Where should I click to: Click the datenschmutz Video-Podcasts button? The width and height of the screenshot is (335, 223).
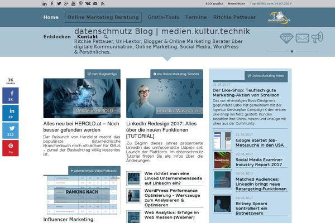click(94, 171)
